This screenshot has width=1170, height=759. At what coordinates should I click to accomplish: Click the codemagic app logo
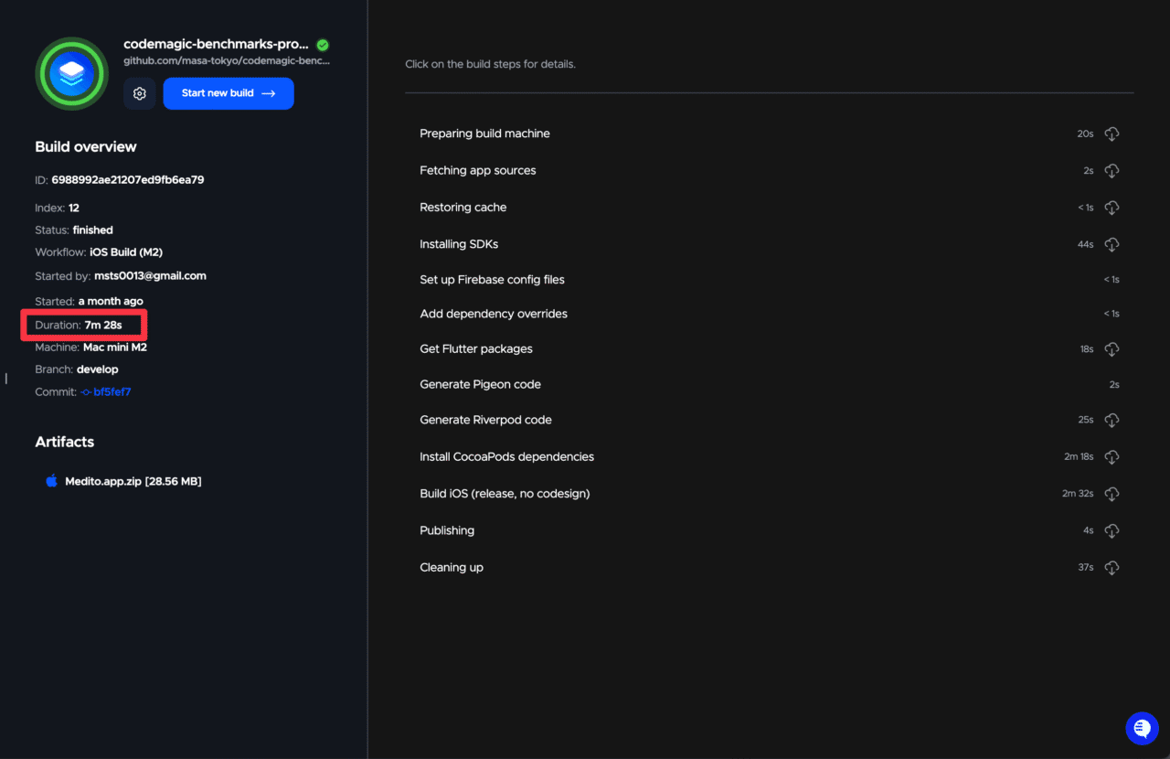click(71, 73)
